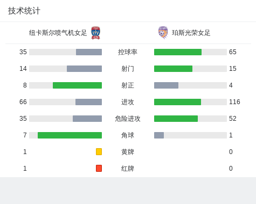Open the 珀斯光荣女足 team name
This screenshot has height=204, width=256.
[x=191, y=33]
